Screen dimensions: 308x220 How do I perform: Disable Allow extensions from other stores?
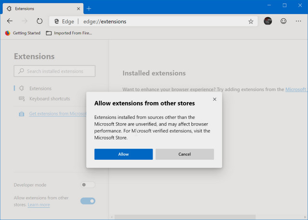[x=88, y=201]
